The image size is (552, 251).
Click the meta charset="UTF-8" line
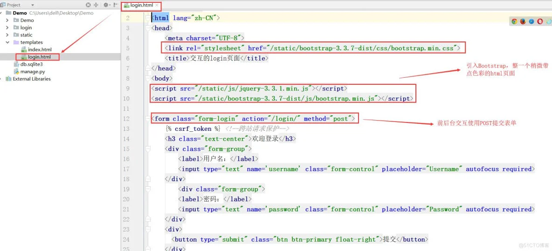pos(204,38)
